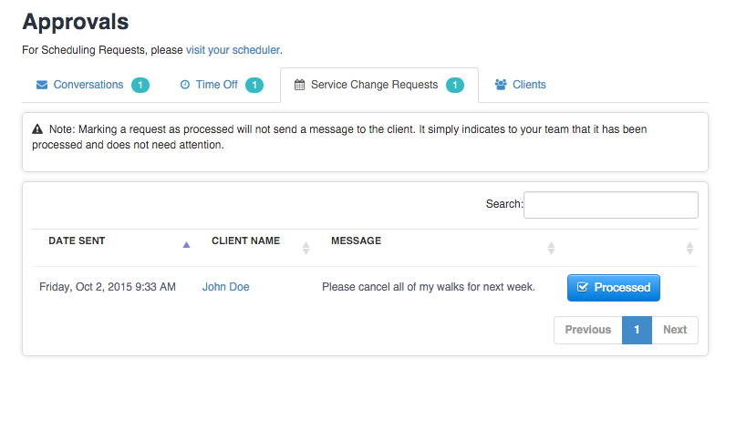Screen dimensions: 736x430
Task: Click the date Friday, Oct 2, 2015 9:33 AM
Action: [108, 287]
